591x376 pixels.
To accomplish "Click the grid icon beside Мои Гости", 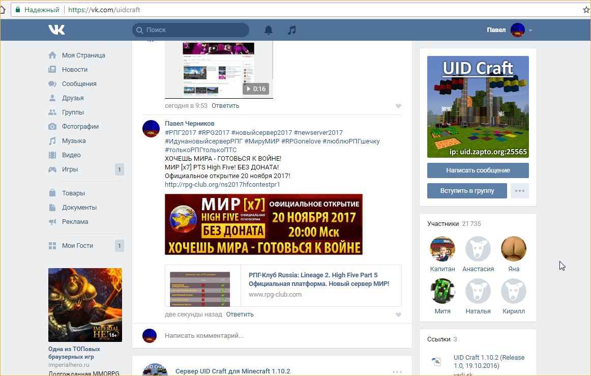I will [52, 246].
